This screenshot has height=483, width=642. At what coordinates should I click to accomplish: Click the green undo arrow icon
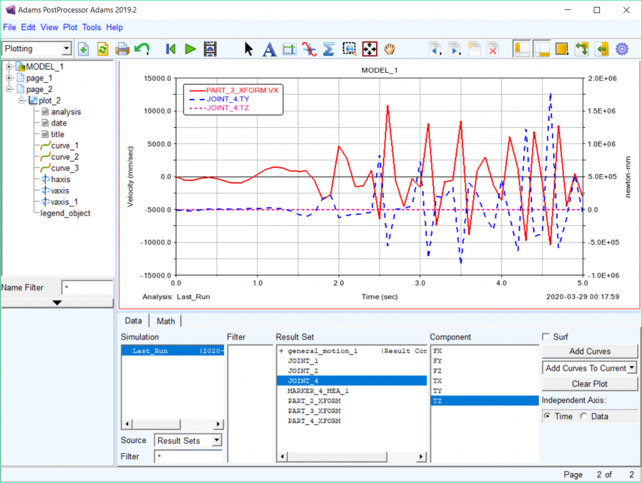(x=142, y=49)
